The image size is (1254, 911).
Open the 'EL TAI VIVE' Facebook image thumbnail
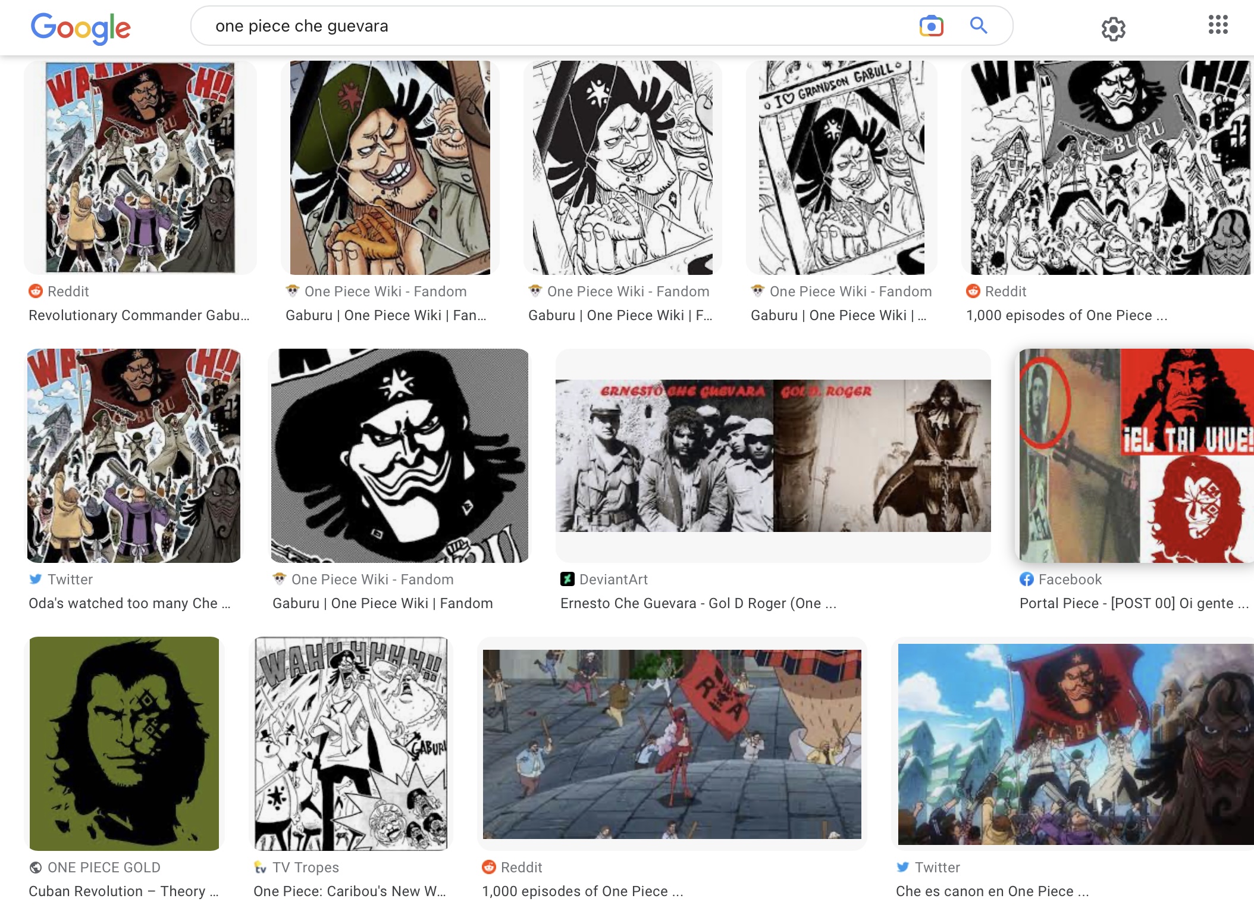[1136, 456]
